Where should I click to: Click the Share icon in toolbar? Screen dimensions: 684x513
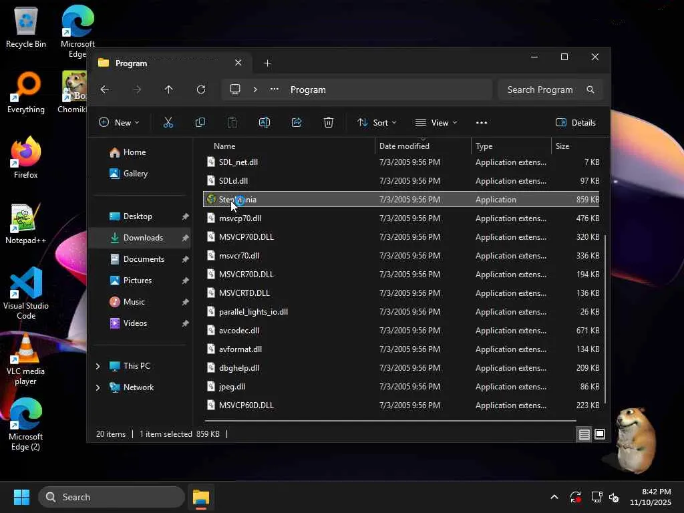pos(297,122)
